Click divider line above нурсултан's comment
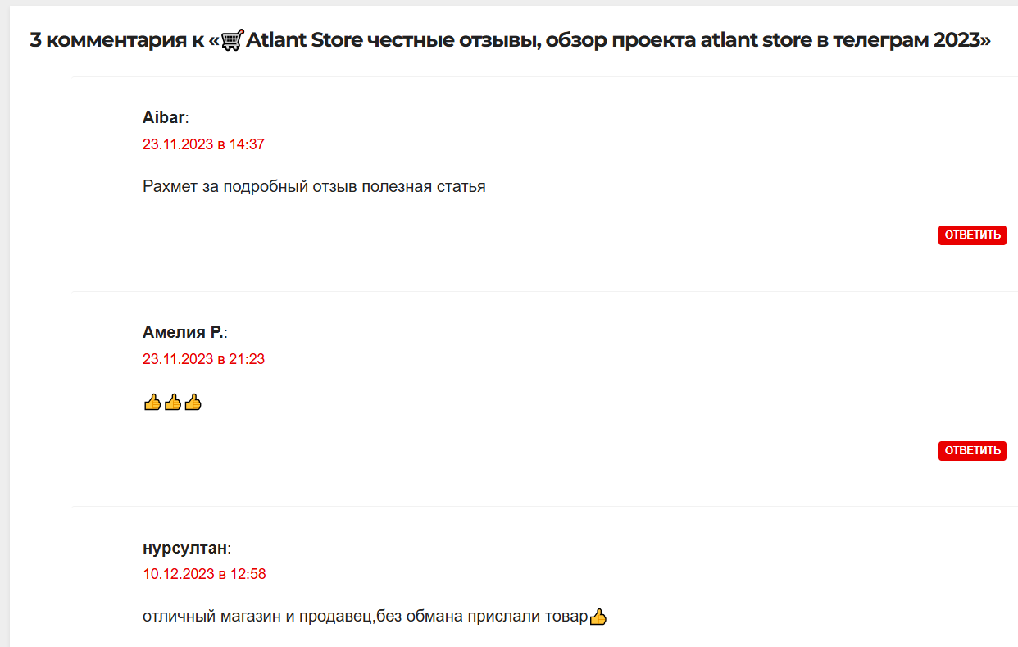This screenshot has height=647, width=1018. (541, 506)
